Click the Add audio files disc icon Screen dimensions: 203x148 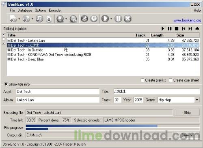(x=26, y=19)
